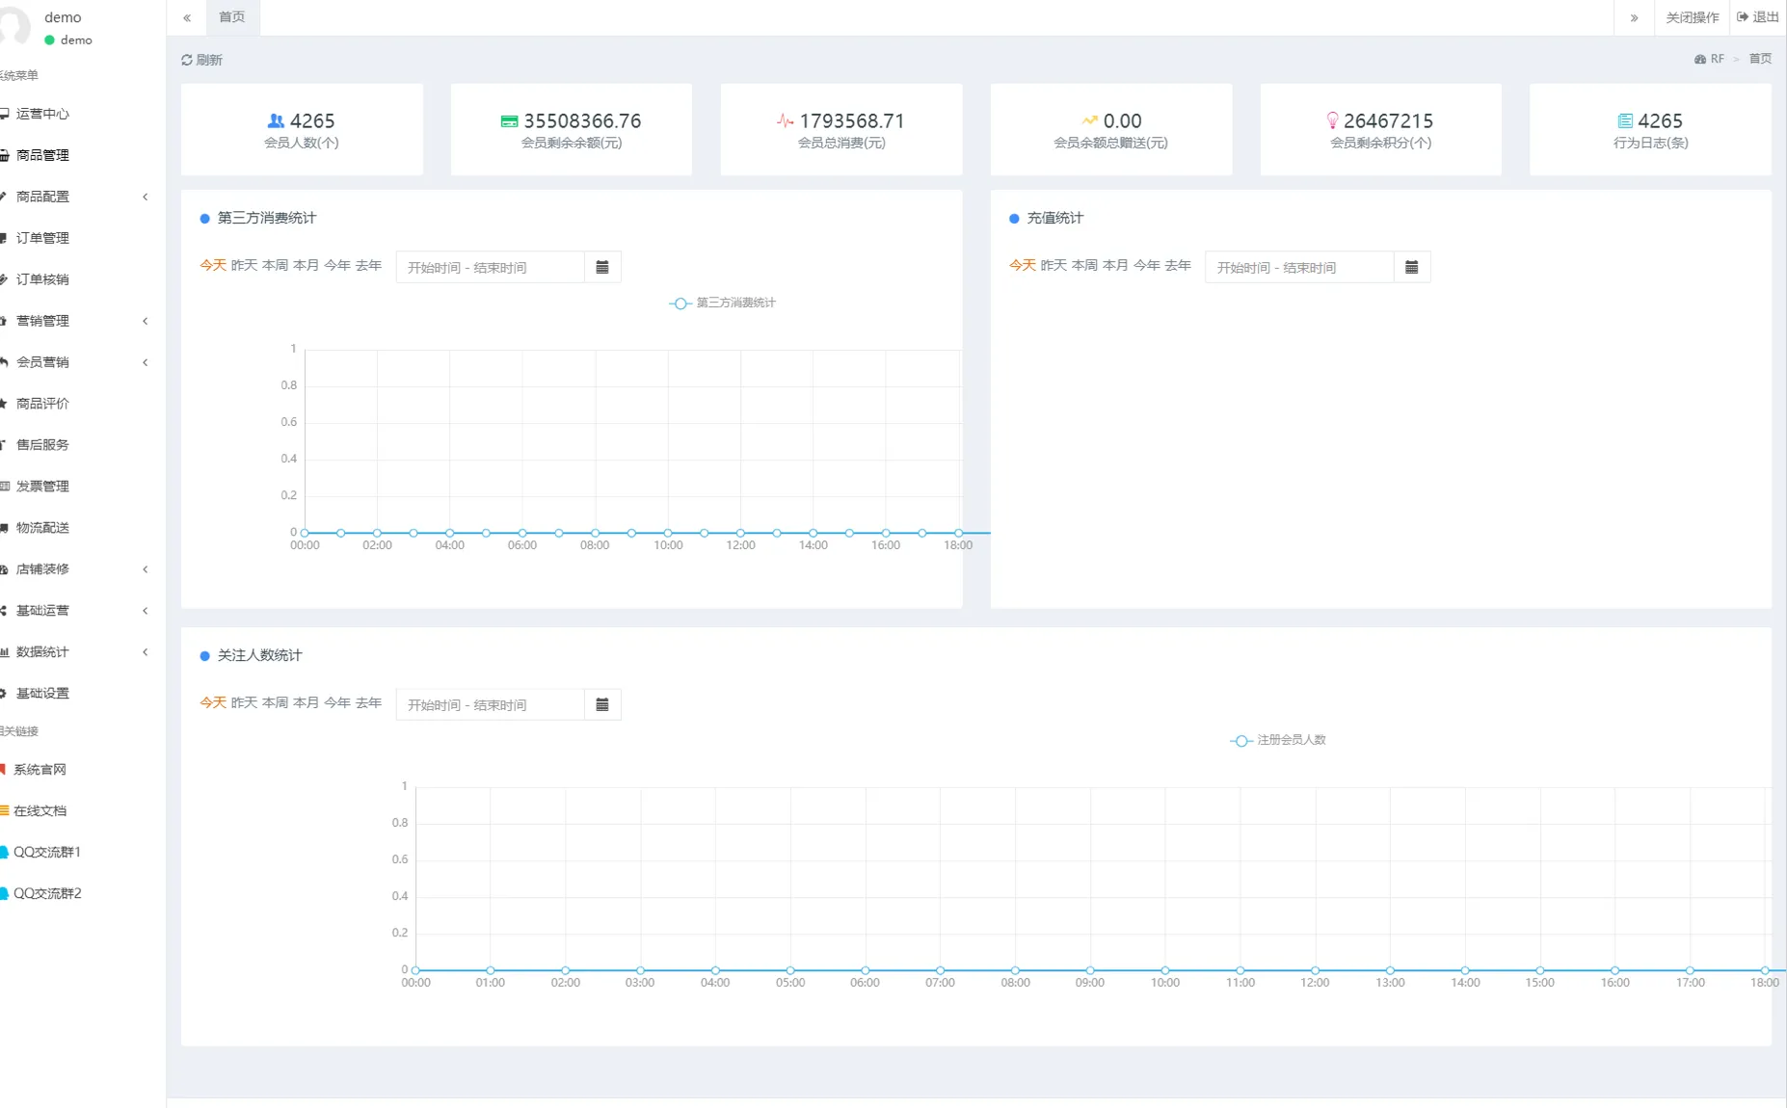
Task: Select 今年 in 充值统计 filters
Action: click(x=1146, y=265)
